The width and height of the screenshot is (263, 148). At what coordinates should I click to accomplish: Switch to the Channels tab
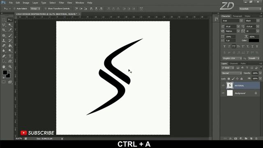pyautogui.click(x=234, y=64)
